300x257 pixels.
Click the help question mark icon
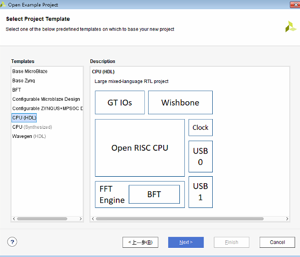coord(12,242)
